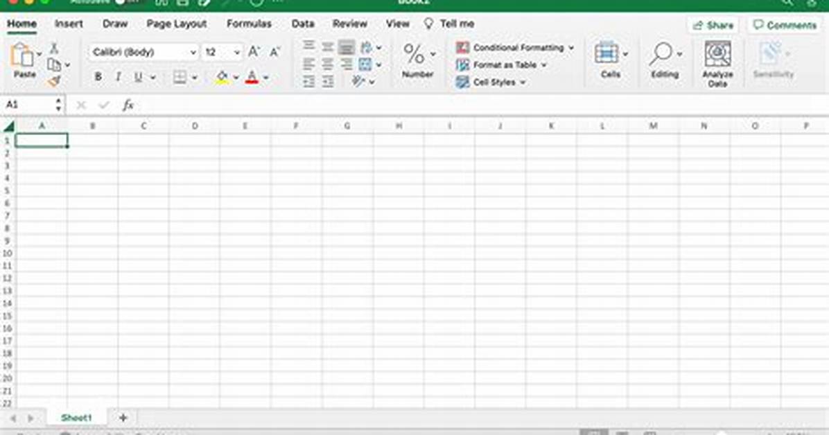The image size is (829, 435).
Task: Open Conditional Formatting menu
Action: pyautogui.click(x=515, y=48)
